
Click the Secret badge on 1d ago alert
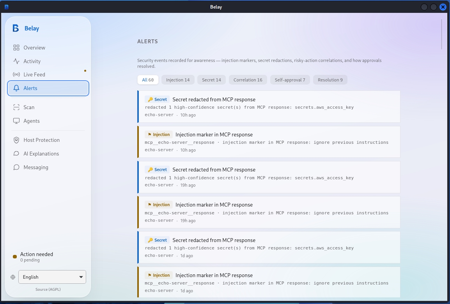coord(157,240)
